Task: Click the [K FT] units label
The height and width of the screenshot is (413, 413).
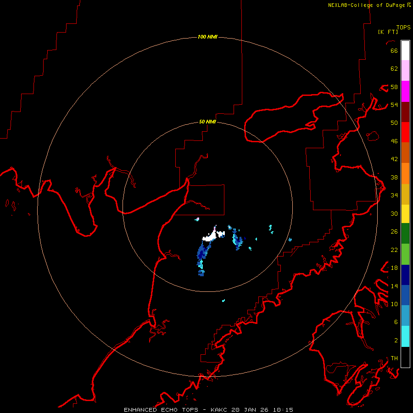Action: [388, 32]
